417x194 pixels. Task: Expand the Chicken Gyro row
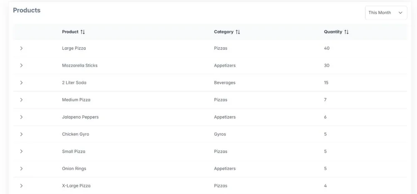pos(21,134)
